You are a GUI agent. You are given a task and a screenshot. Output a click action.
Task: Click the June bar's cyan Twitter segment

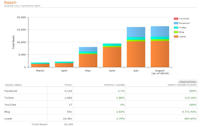tap(112, 45)
